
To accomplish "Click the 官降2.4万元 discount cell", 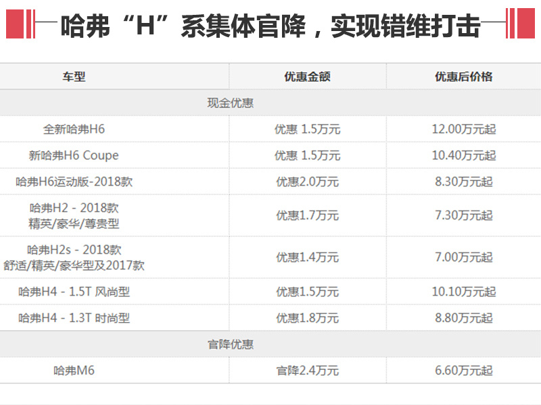I will coord(308,371).
